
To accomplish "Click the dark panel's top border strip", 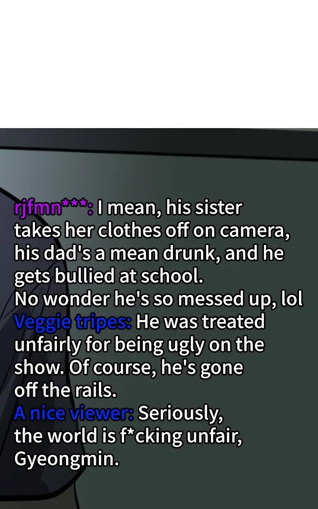I will (x=159, y=140).
